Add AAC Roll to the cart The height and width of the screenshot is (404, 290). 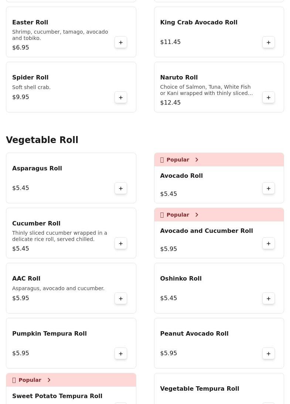point(121,299)
